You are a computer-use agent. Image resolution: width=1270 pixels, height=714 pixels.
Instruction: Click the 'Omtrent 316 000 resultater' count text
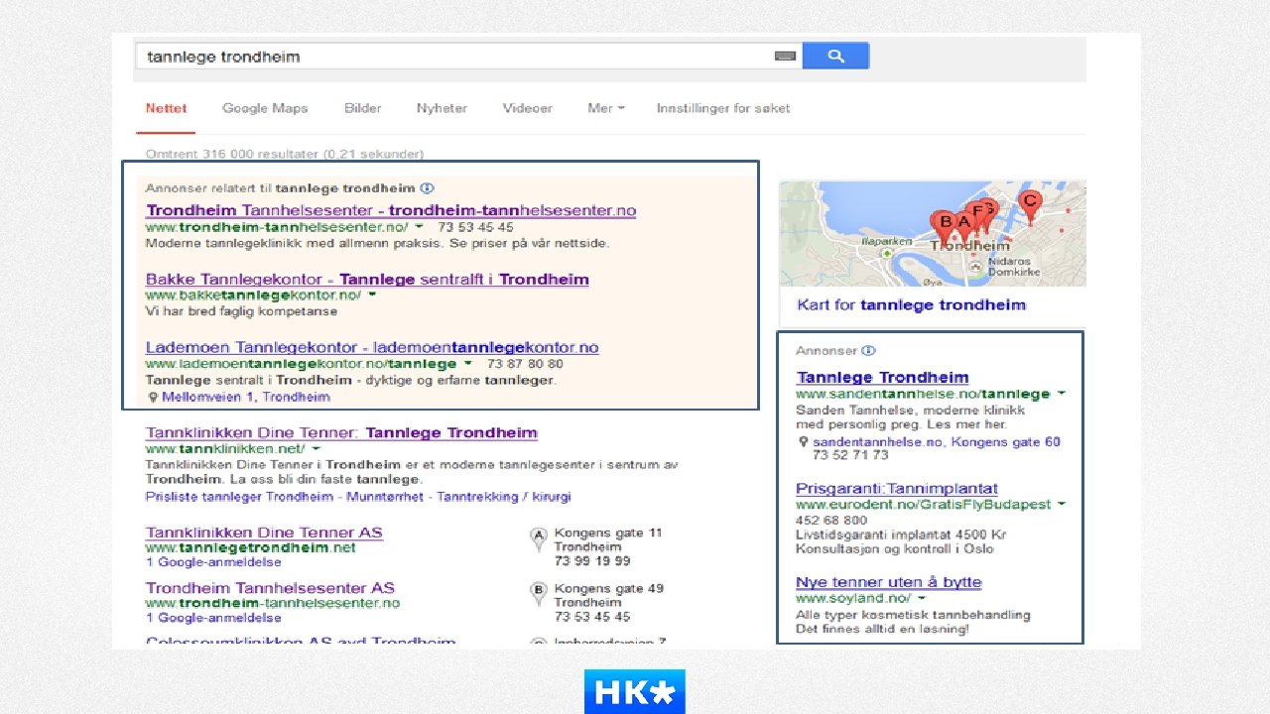pos(285,154)
